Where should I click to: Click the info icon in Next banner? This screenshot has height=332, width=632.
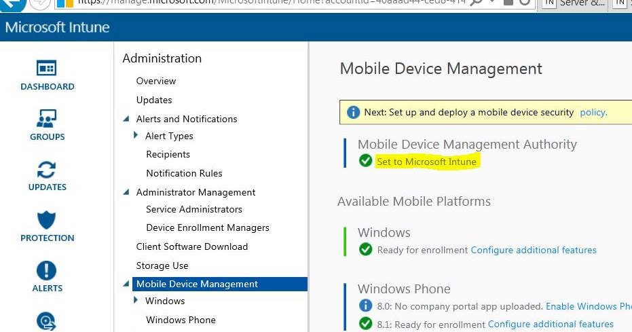click(353, 112)
